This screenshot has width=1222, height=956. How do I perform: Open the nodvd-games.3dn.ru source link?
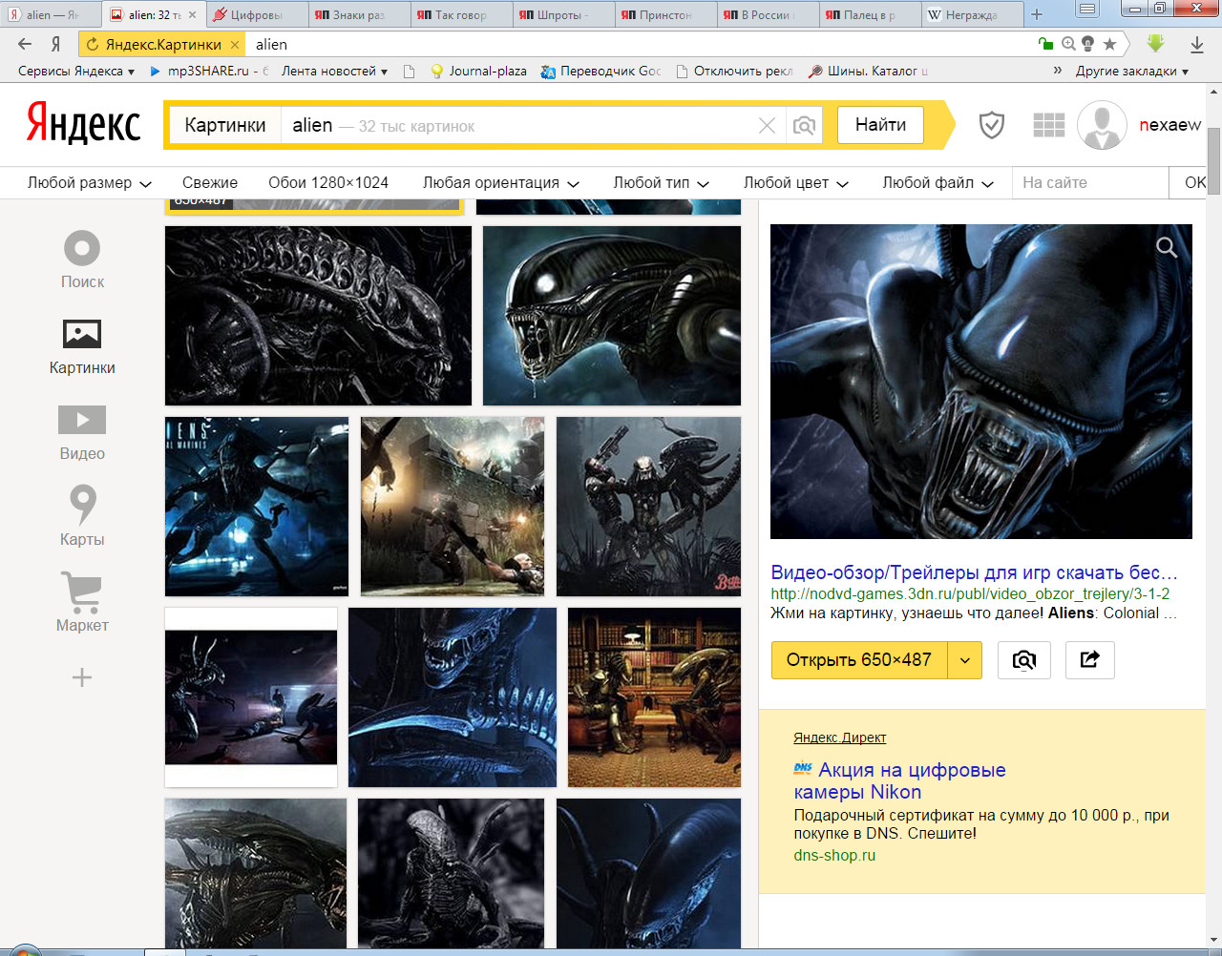pyautogui.click(x=970, y=593)
